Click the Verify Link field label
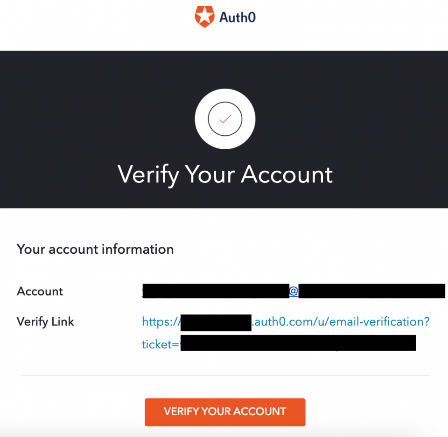The height and width of the screenshot is (437, 448). 45,321
